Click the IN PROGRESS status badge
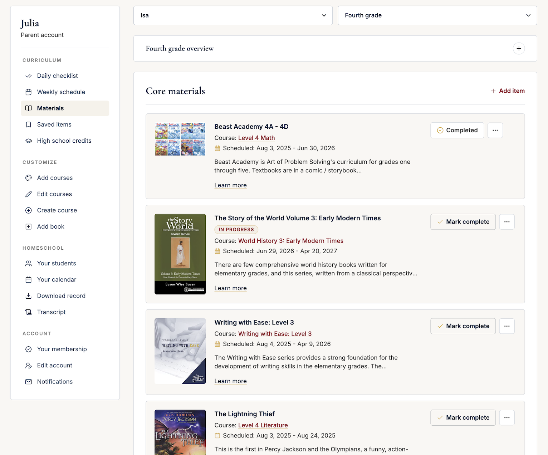Viewport: 548px width, 455px height. tap(236, 230)
